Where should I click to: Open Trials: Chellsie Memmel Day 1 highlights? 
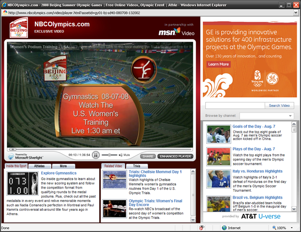[x=155, y=174]
